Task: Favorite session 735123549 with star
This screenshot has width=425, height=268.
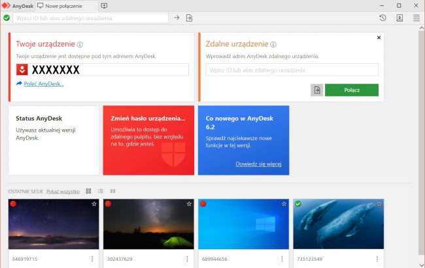Action: click(x=379, y=204)
